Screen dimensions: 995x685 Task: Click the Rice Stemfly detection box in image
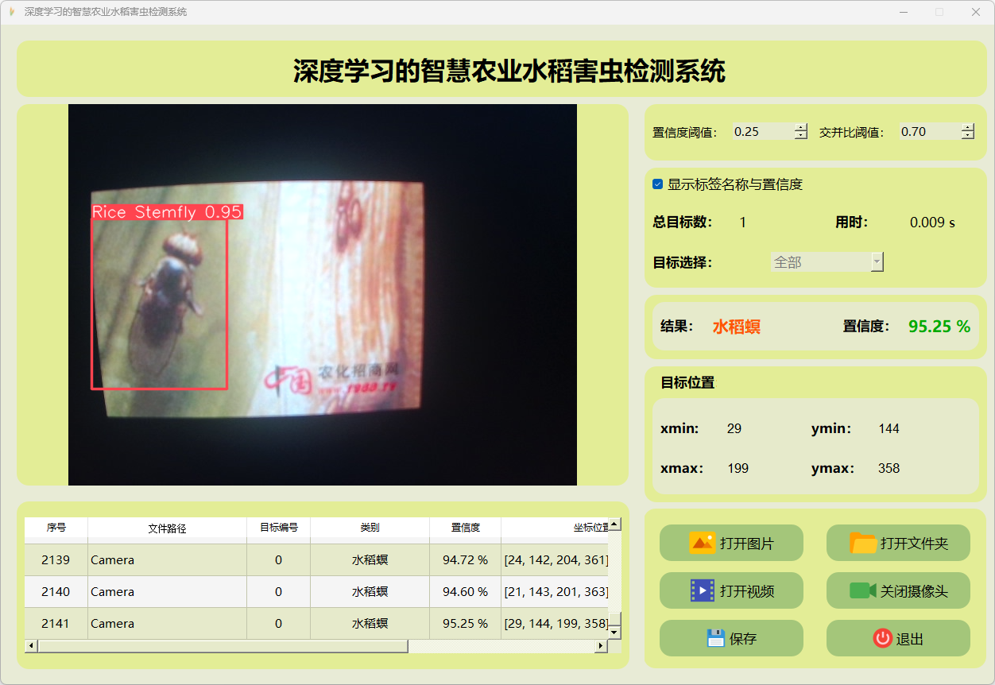point(160,304)
